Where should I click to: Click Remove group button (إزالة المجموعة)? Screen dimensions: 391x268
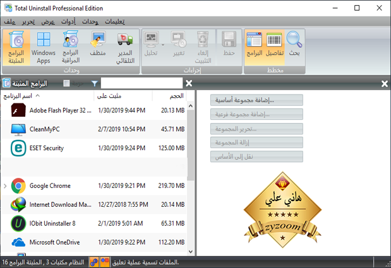256,143
